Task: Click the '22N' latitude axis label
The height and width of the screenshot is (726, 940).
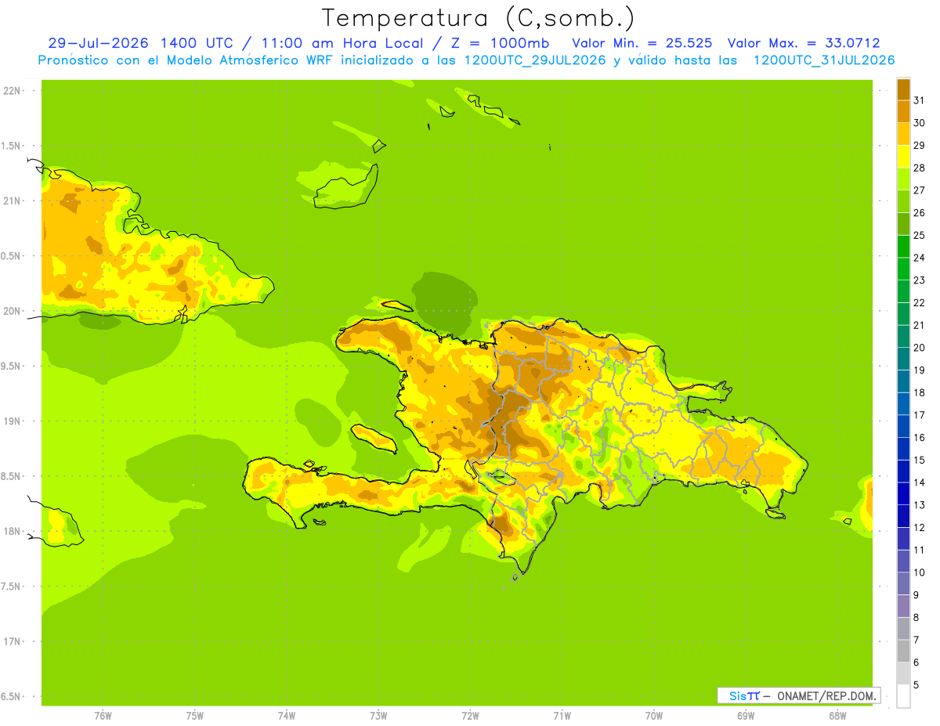Action: pos(13,91)
